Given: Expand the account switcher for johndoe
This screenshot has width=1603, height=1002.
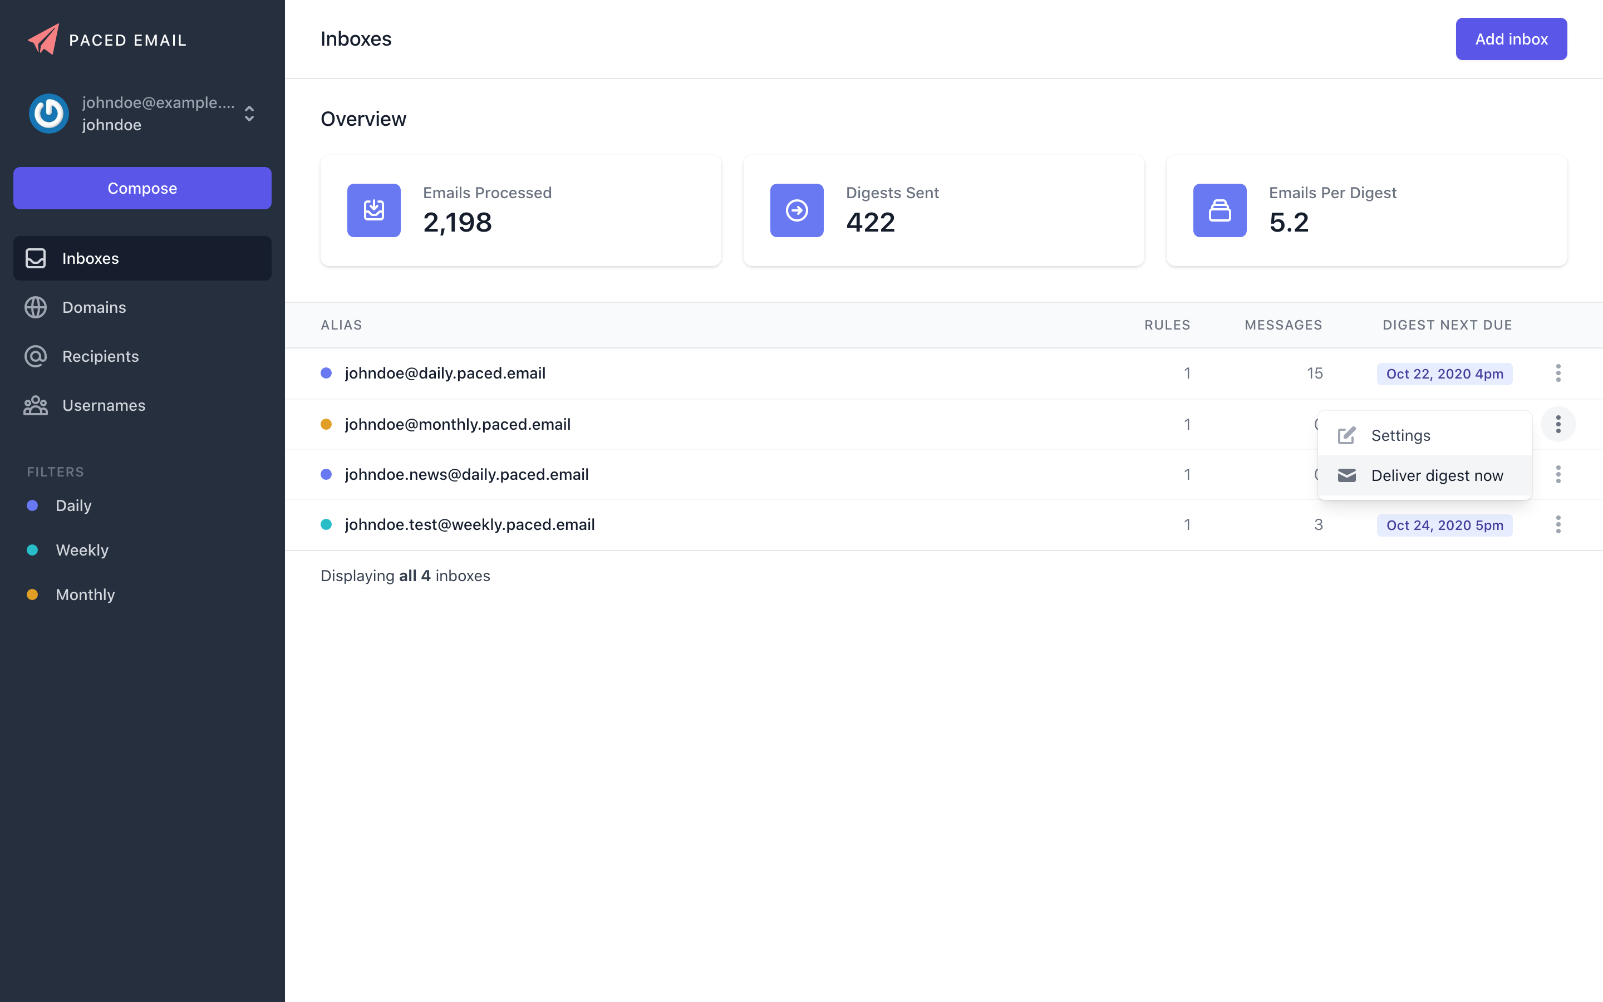Looking at the screenshot, I should tap(249, 114).
